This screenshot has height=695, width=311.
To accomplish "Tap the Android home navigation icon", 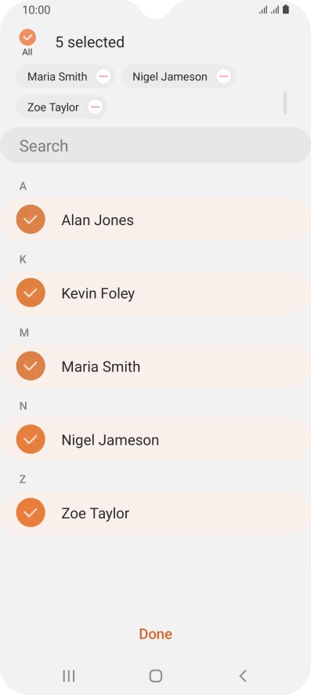I will (156, 675).
